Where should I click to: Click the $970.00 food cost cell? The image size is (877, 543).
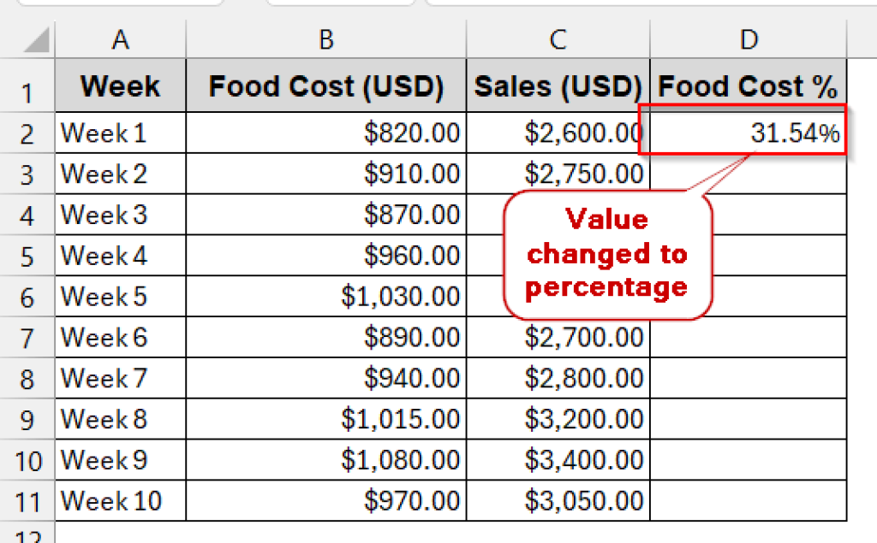[x=325, y=501]
